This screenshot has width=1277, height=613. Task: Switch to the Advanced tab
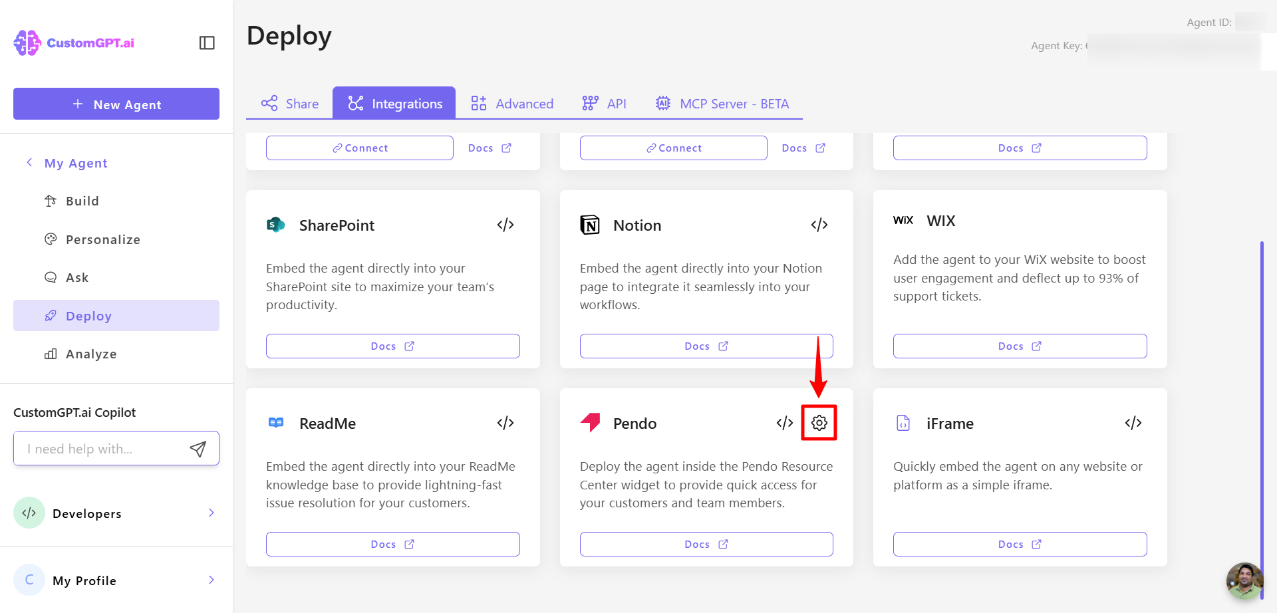(511, 103)
